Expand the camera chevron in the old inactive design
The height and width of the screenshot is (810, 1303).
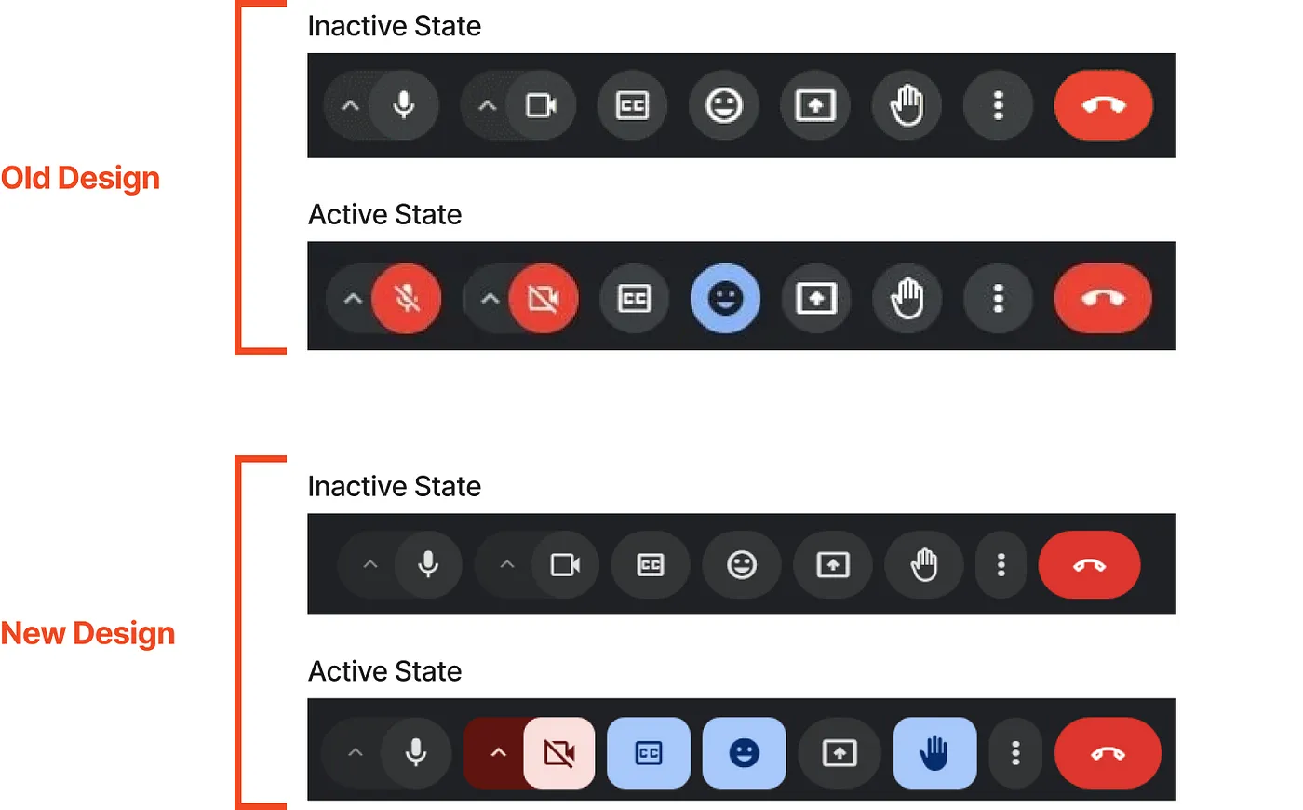click(x=488, y=105)
